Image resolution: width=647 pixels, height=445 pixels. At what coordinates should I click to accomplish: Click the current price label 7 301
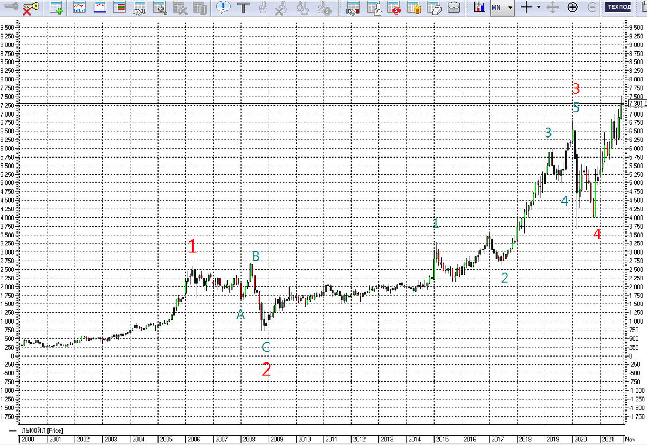(637, 103)
